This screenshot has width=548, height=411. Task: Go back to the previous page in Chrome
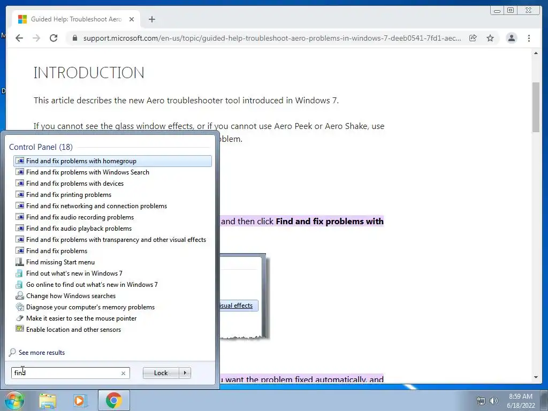click(x=19, y=38)
